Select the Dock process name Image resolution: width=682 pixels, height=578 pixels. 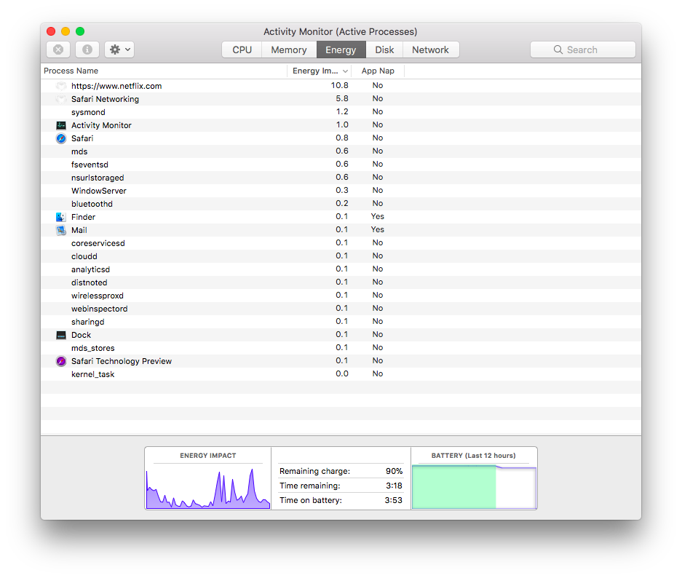click(x=82, y=335)
